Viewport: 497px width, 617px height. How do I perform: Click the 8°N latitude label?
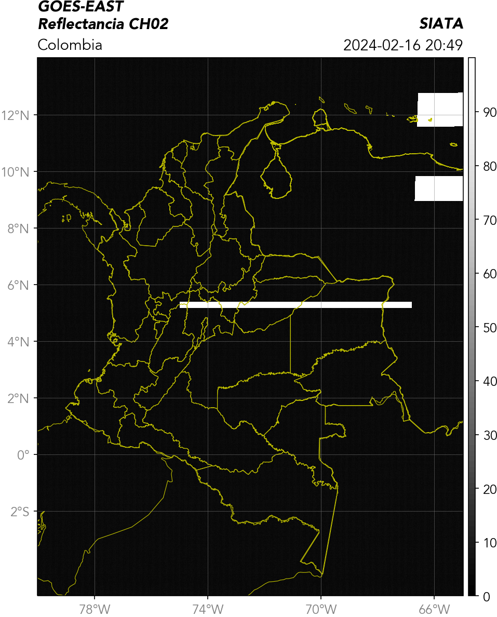pyautogui.click(x=18, y=229)
